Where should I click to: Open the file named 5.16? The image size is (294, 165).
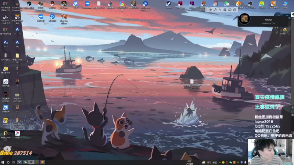pyautogui.click(x=6, y=43)
